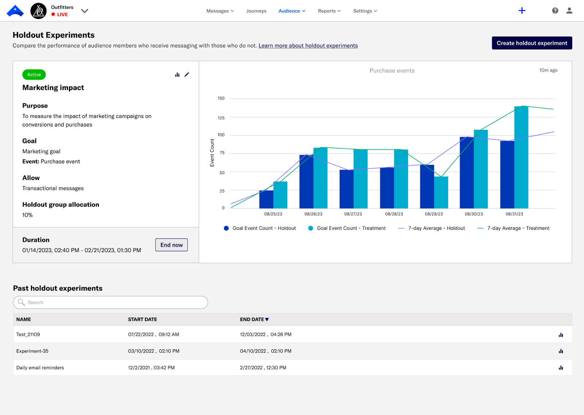Image resolution: width=584 pixels, height=415 pixels.
Task: Open the Reports menu
Action: click(329, 11)
